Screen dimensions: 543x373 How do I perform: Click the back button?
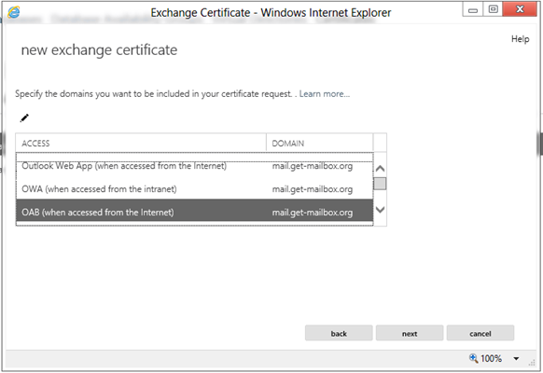point(339,333)
